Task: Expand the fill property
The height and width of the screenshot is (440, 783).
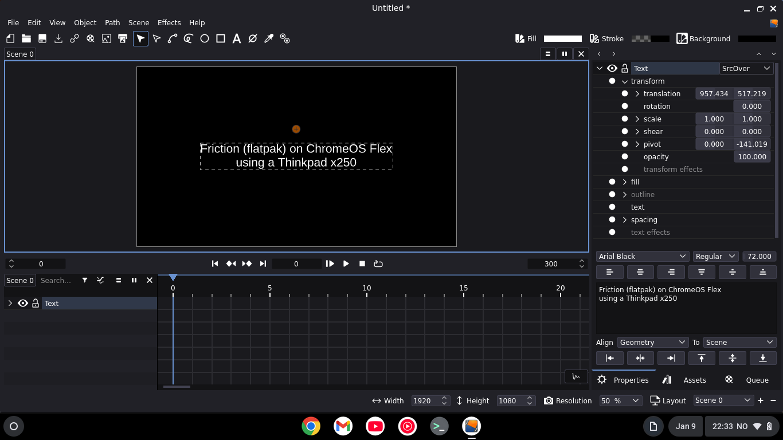Action: [x=625, y=182]
